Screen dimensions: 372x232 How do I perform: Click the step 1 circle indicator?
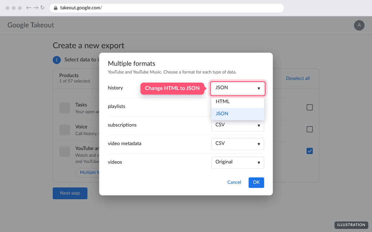tap(57, 60)
